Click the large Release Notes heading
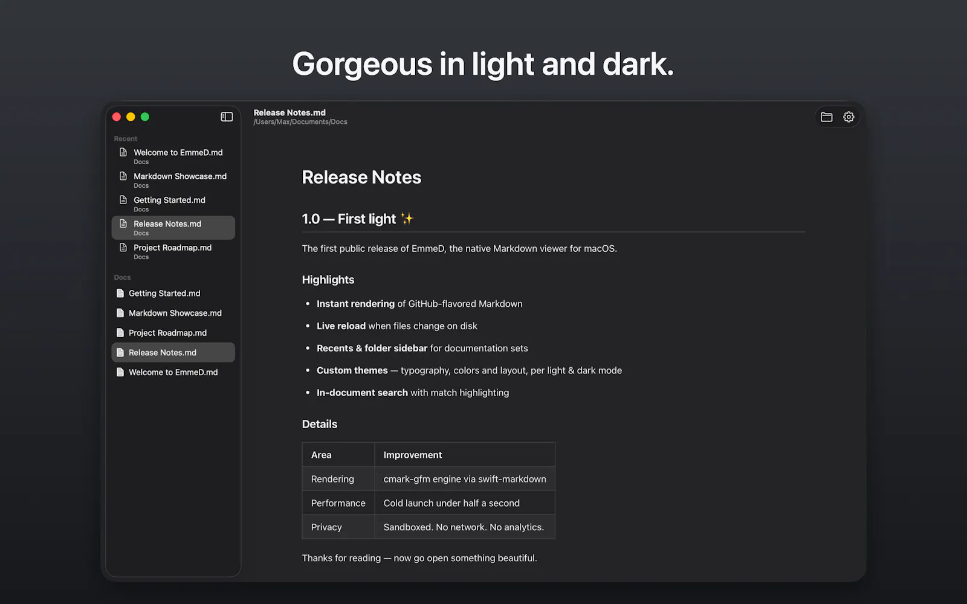The height and width of the screenshot is (604, 967). [x=361, y=178]
